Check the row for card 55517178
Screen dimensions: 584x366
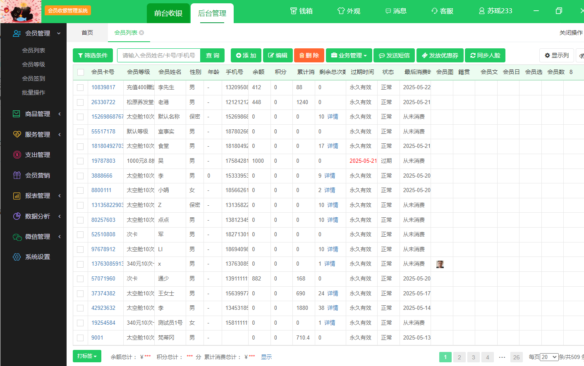[x=80, y=132]
